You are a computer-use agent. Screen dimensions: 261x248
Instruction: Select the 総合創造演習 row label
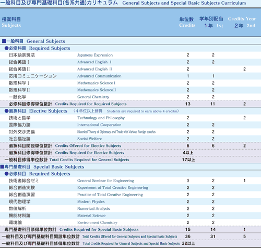click(22, 195)
